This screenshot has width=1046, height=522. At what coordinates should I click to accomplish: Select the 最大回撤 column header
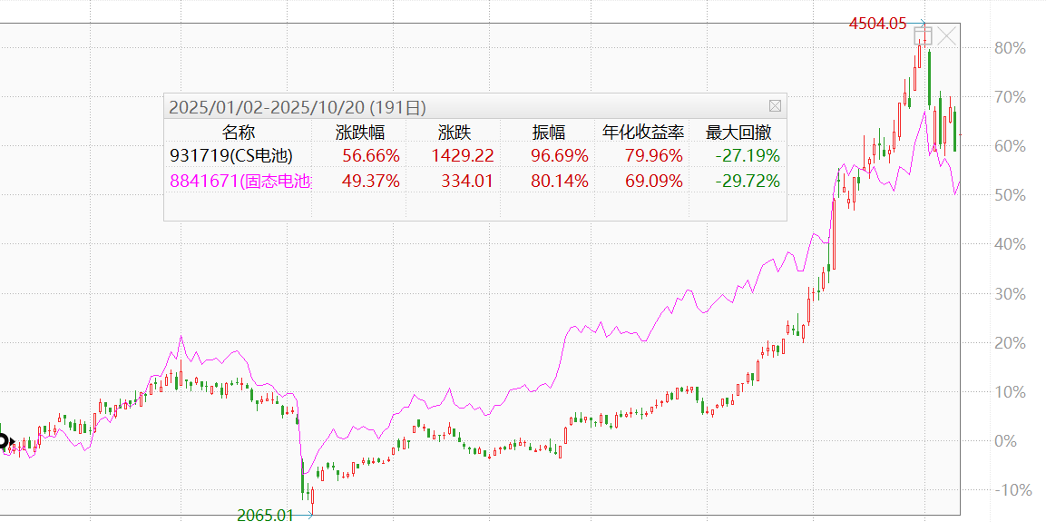point(738,133)
